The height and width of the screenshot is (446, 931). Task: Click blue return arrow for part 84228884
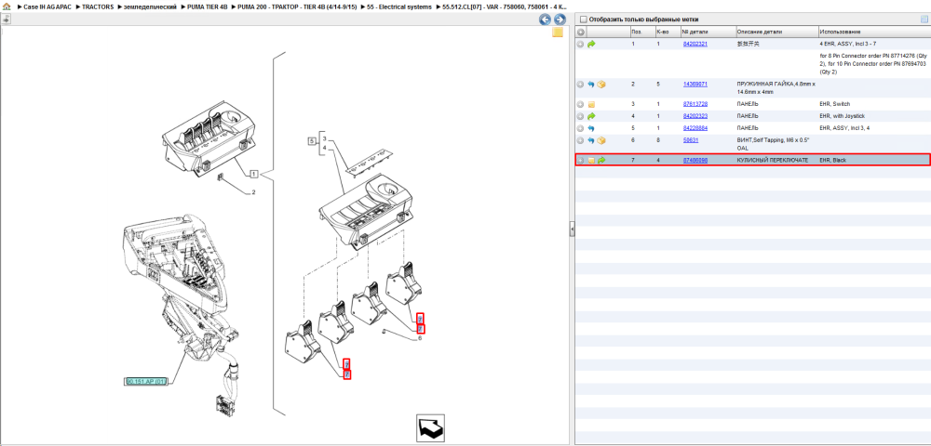coord(591,128)
